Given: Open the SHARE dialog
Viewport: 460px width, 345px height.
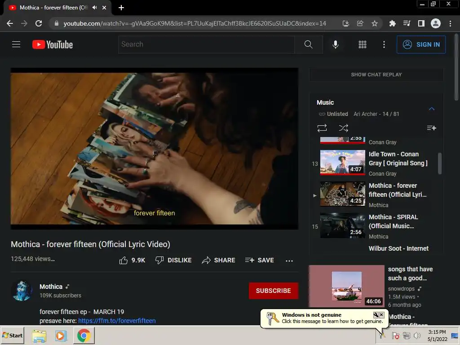Looking at the screenshot, I should point(219,260).
